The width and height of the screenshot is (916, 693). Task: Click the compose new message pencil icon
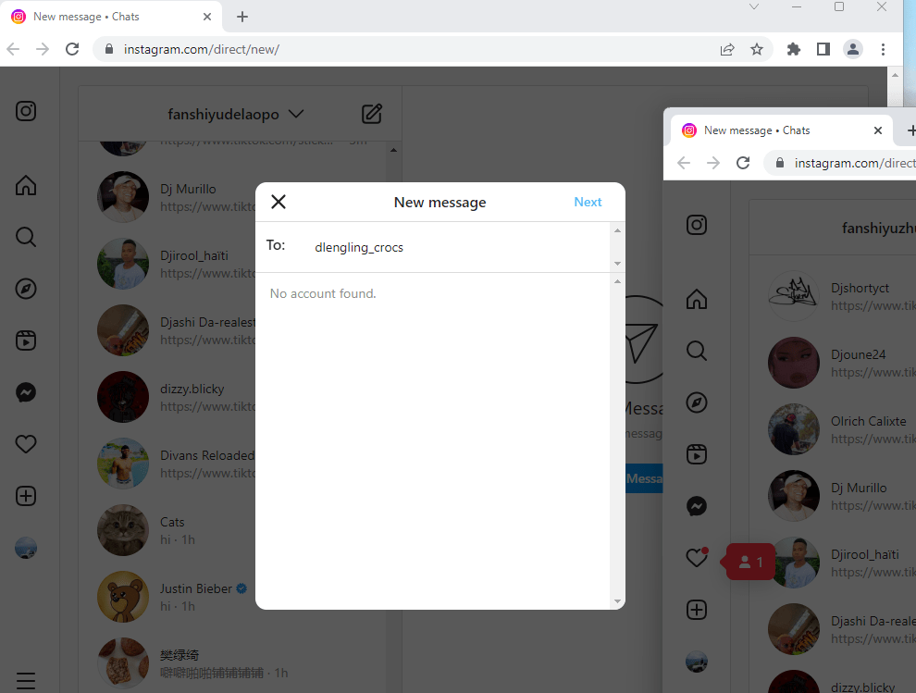click(371, 114)
